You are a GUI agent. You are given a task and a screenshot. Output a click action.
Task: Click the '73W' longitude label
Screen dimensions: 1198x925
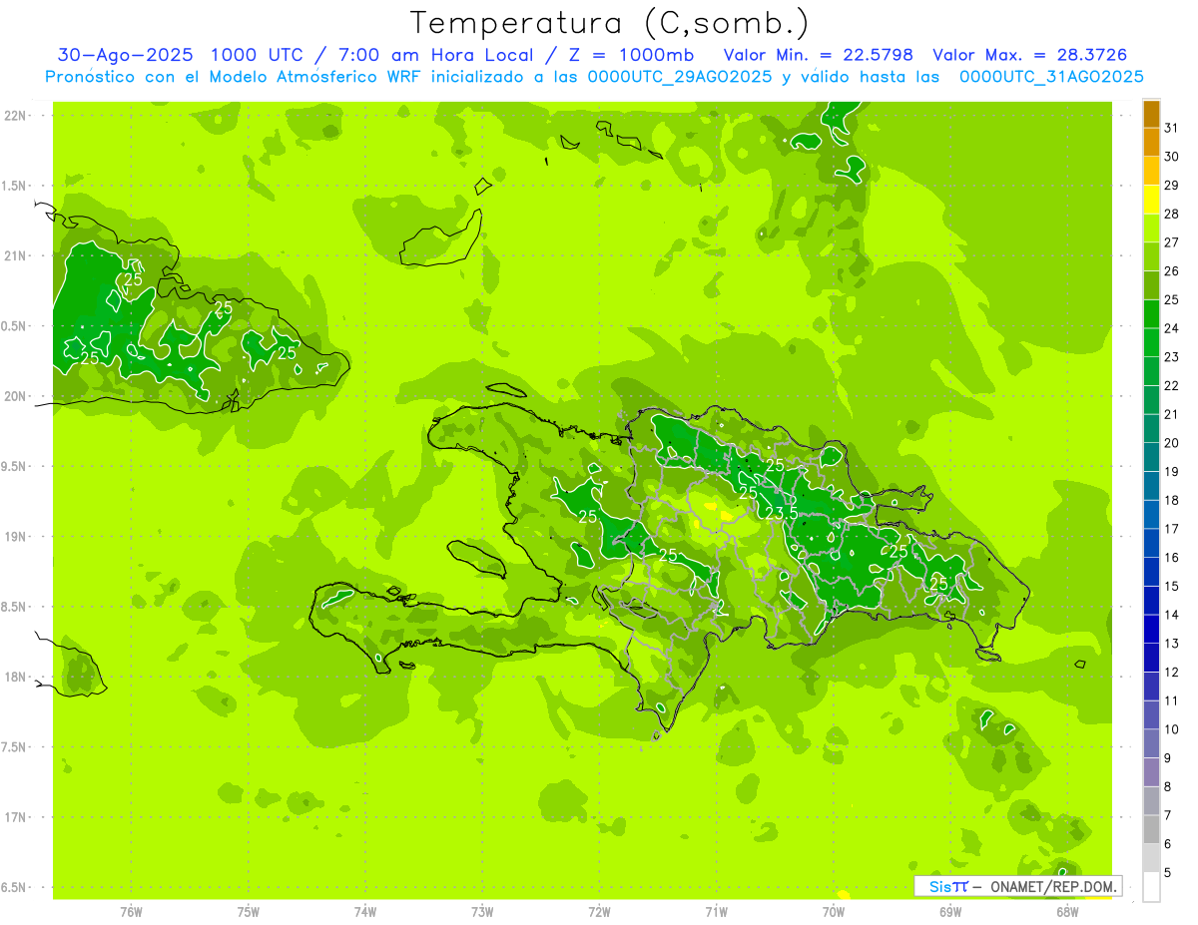[x=482, y=912]
